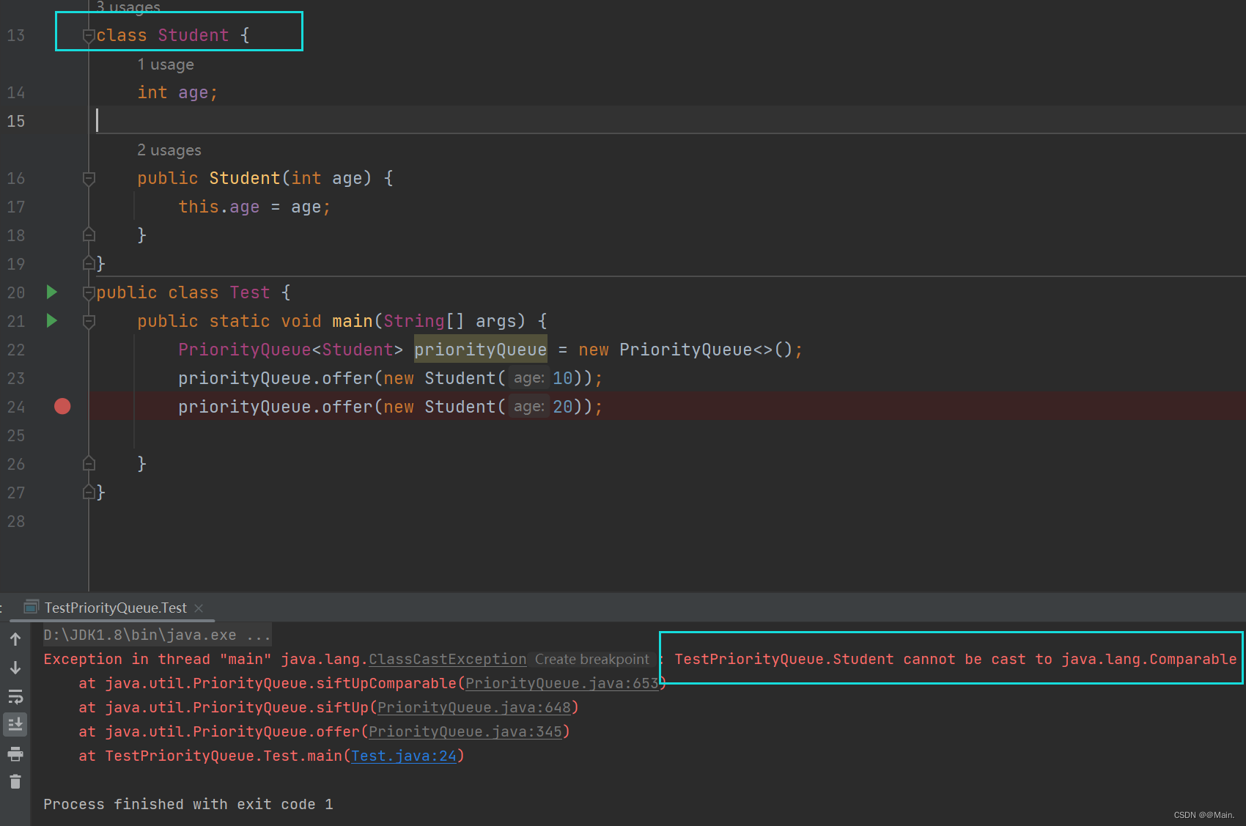The width and height of the screenshot is (1246, 826).
Task: Open the PriorityQueue.java:345 stack link
Action: pyautogui.click(x=465, y=731)
